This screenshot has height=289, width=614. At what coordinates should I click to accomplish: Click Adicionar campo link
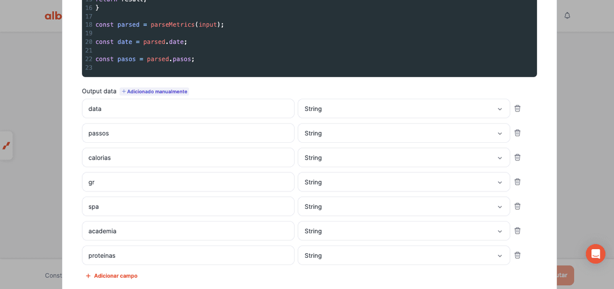click(112, 276)
